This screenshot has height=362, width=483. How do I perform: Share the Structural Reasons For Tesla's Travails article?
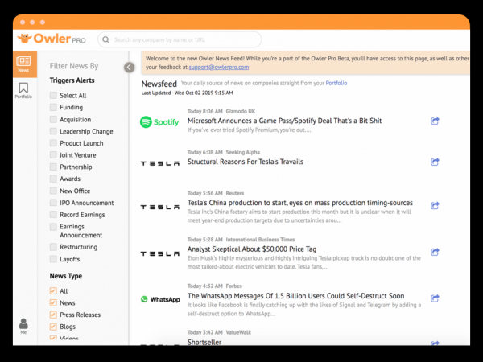click(436, 162)
